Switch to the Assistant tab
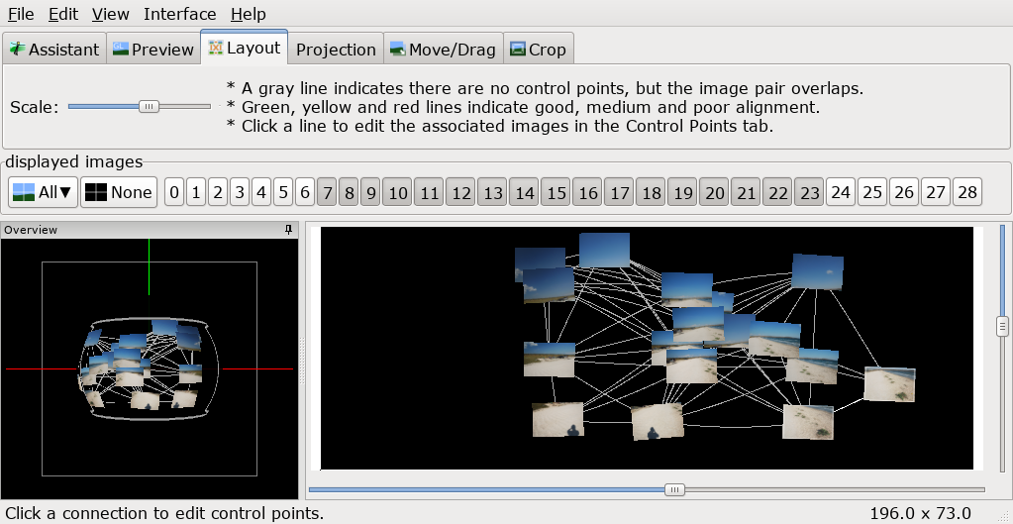Image resolution: width=1013 pixels, height=524 pixels. coord(54,50)
